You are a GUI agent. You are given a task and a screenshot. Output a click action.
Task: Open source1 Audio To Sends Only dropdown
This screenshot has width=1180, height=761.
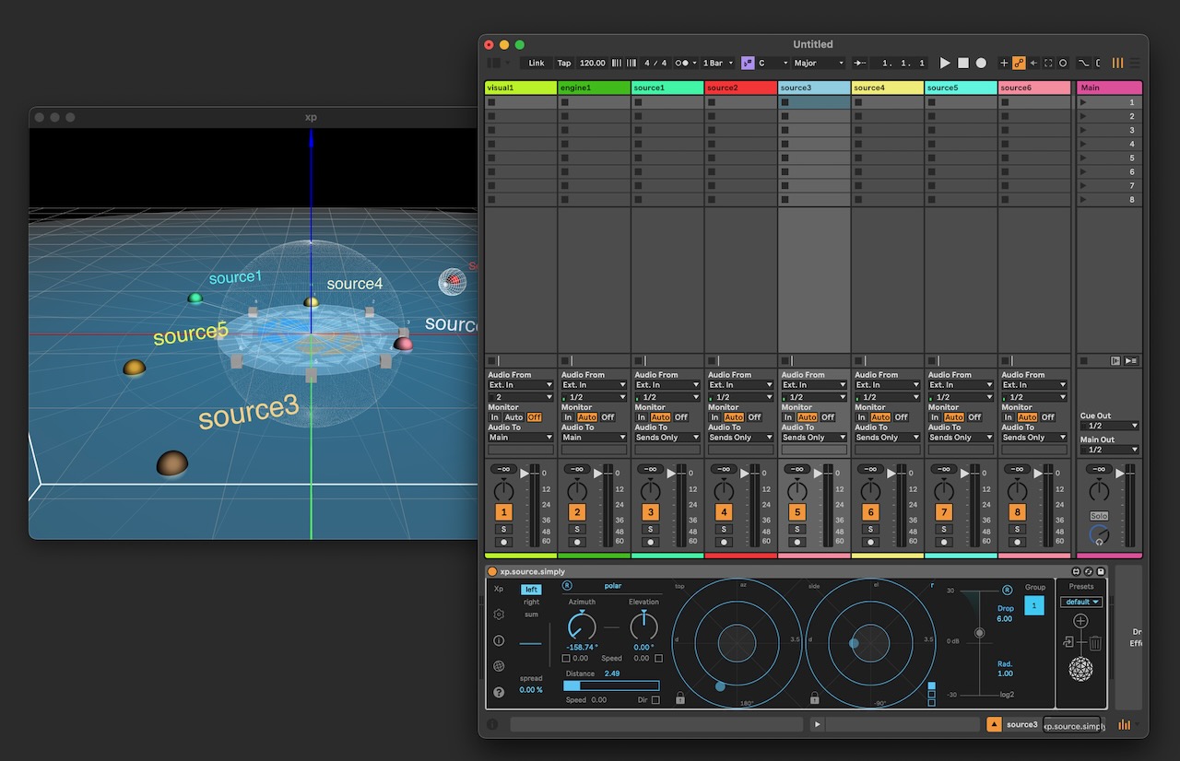667,438
